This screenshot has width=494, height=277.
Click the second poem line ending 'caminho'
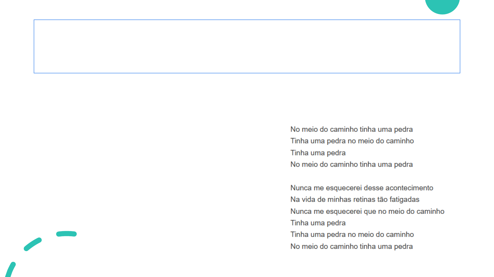tap(352, 141)
